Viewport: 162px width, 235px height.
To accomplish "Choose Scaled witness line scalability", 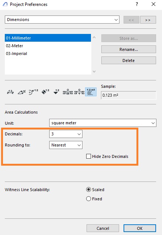I will pos(88,190).
